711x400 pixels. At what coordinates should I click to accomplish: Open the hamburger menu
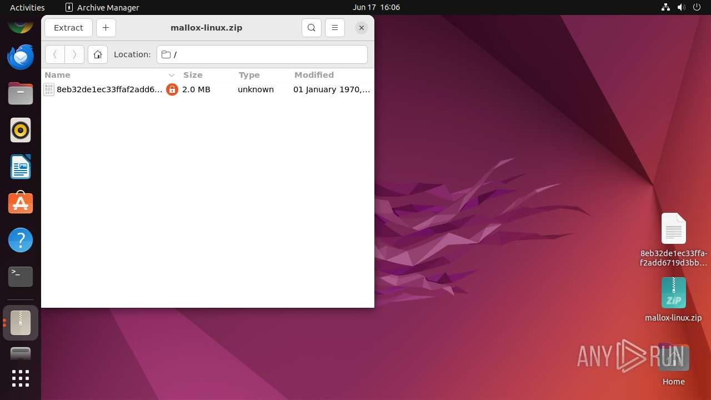coord(334,28)
